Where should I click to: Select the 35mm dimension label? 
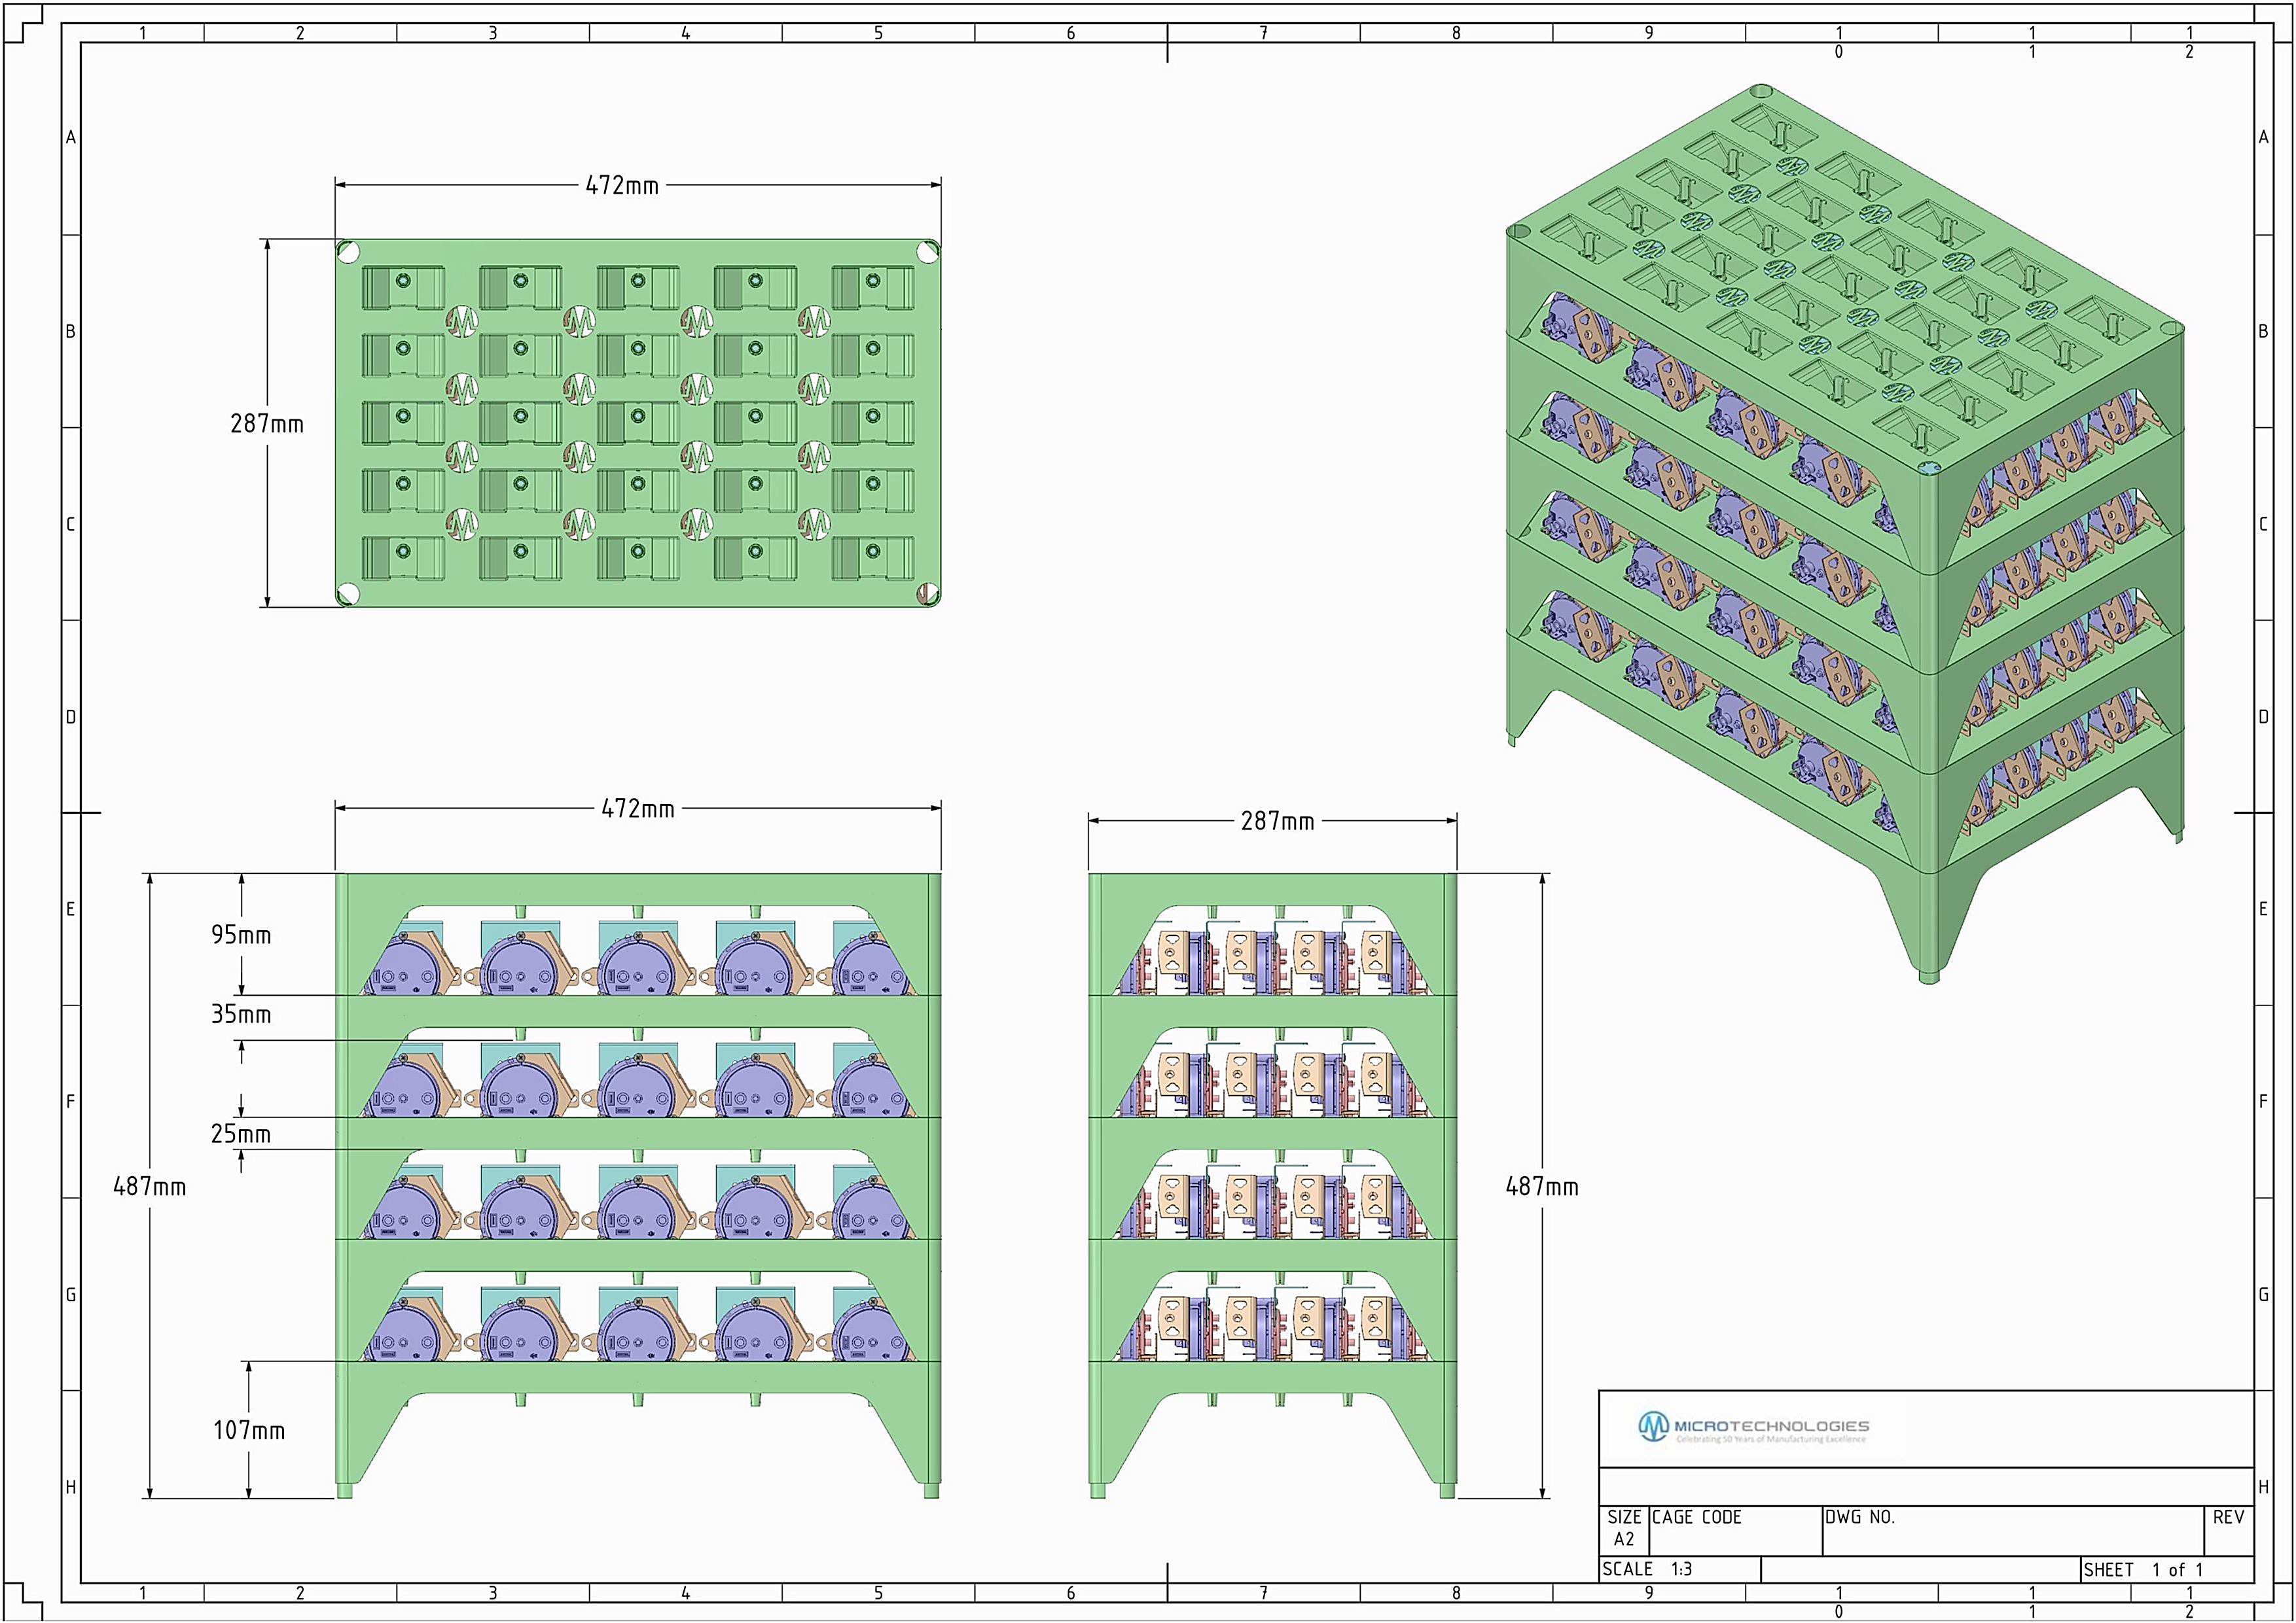(241, 1015)
